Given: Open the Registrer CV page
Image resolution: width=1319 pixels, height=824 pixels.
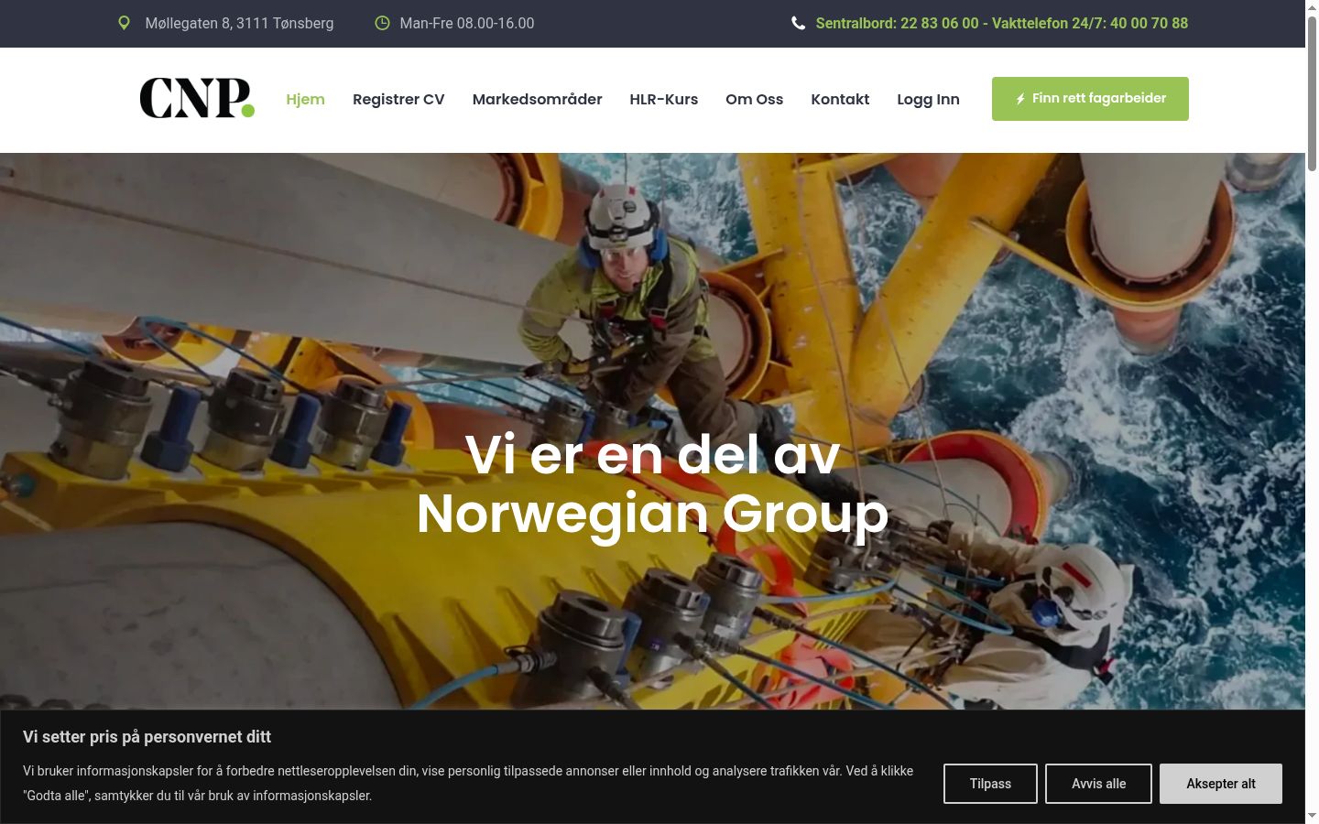Looking at the screenshot, I should (398, 99).
